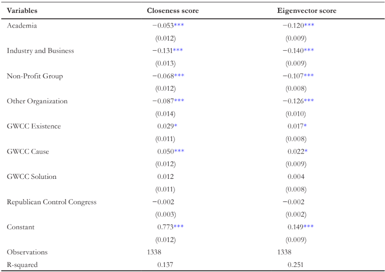Viewport: 385px width, 272px height.
Task: Click the GWCC Cause row label
Action: pos(28,151)
